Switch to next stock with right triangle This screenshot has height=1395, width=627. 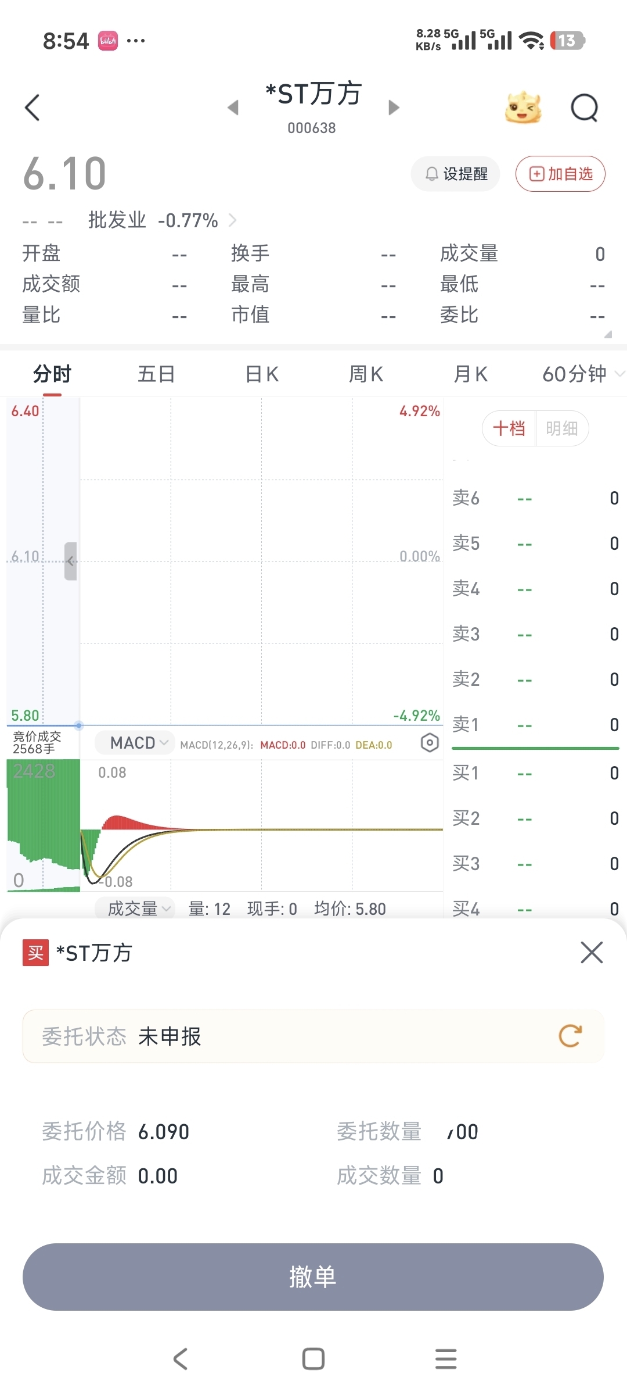pyautogui.click(x=394, y=108)
